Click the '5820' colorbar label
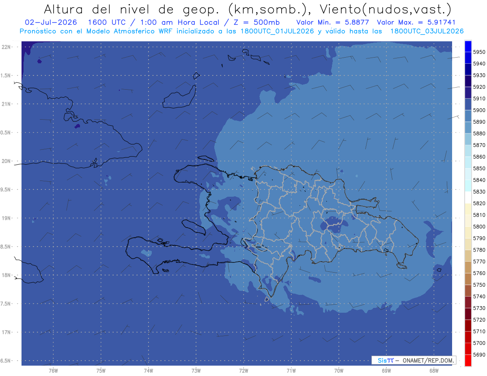487x376 pixels. [479, 203]
